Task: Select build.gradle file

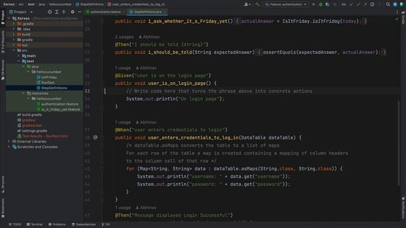Action: [x=29, y=115]
